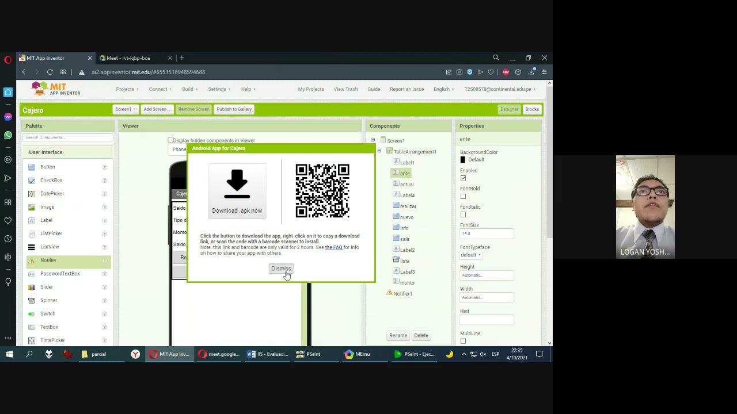Open the FAQ link in dialog

[x=333, y=247]
